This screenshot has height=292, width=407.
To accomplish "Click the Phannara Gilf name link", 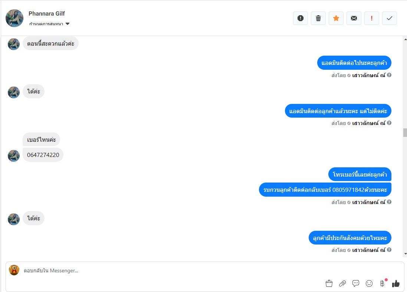I will pos(47,13).
